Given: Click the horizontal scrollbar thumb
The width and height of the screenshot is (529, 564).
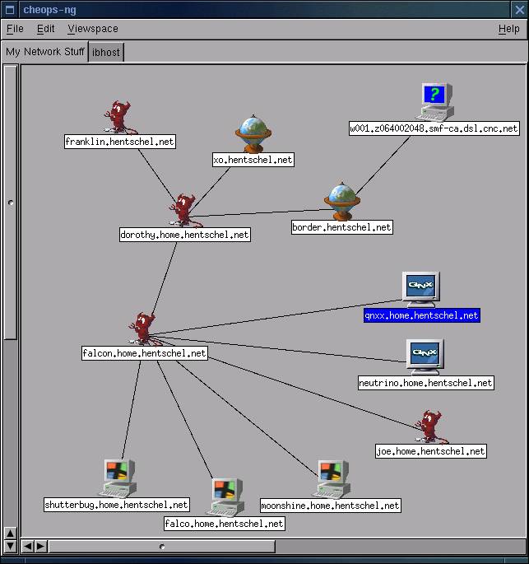Looking at the screenshot, I should pyautogui.click(x=162, y=547).
